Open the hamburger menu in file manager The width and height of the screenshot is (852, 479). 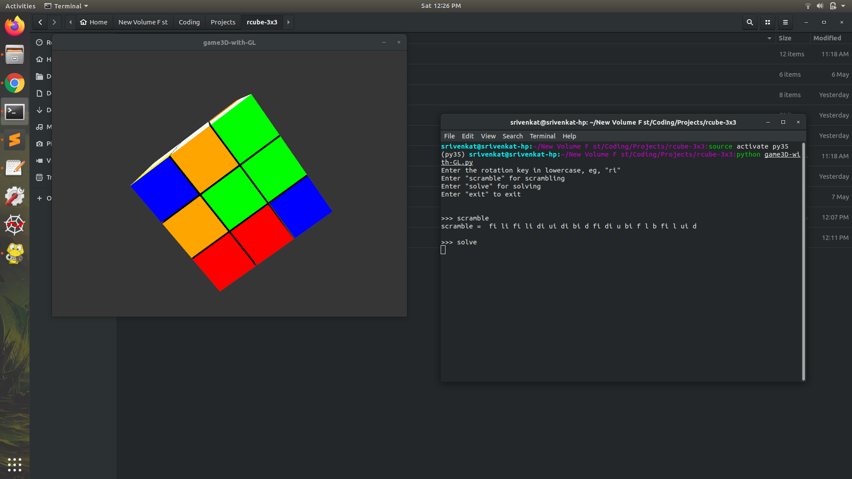pyautogui.click(x=785, y=22)
